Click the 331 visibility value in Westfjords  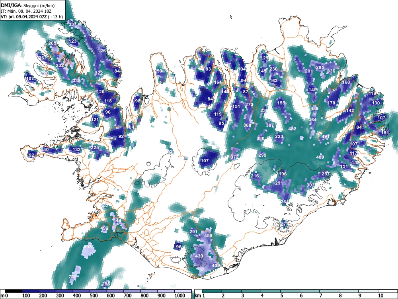click(x=72, y=24)
